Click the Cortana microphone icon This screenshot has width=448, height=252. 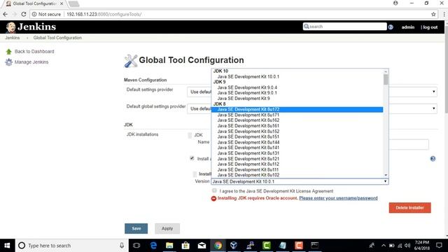[122, 246]
